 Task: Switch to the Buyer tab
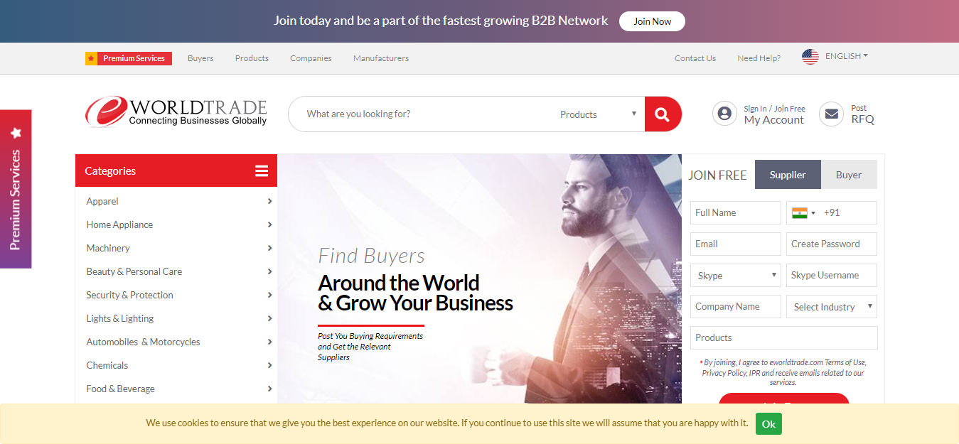point(849,174)
